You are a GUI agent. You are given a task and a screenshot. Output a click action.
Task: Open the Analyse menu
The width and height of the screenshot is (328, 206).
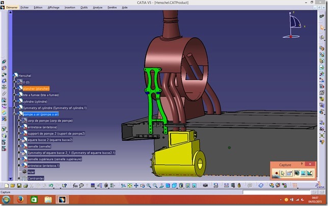coord(98,7)
